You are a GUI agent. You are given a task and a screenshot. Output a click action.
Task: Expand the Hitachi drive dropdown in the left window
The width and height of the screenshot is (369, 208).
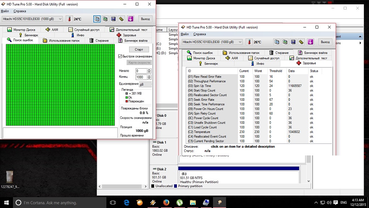(60, 19)
